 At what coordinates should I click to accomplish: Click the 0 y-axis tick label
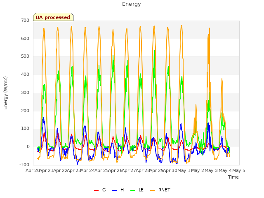point(28,147)
